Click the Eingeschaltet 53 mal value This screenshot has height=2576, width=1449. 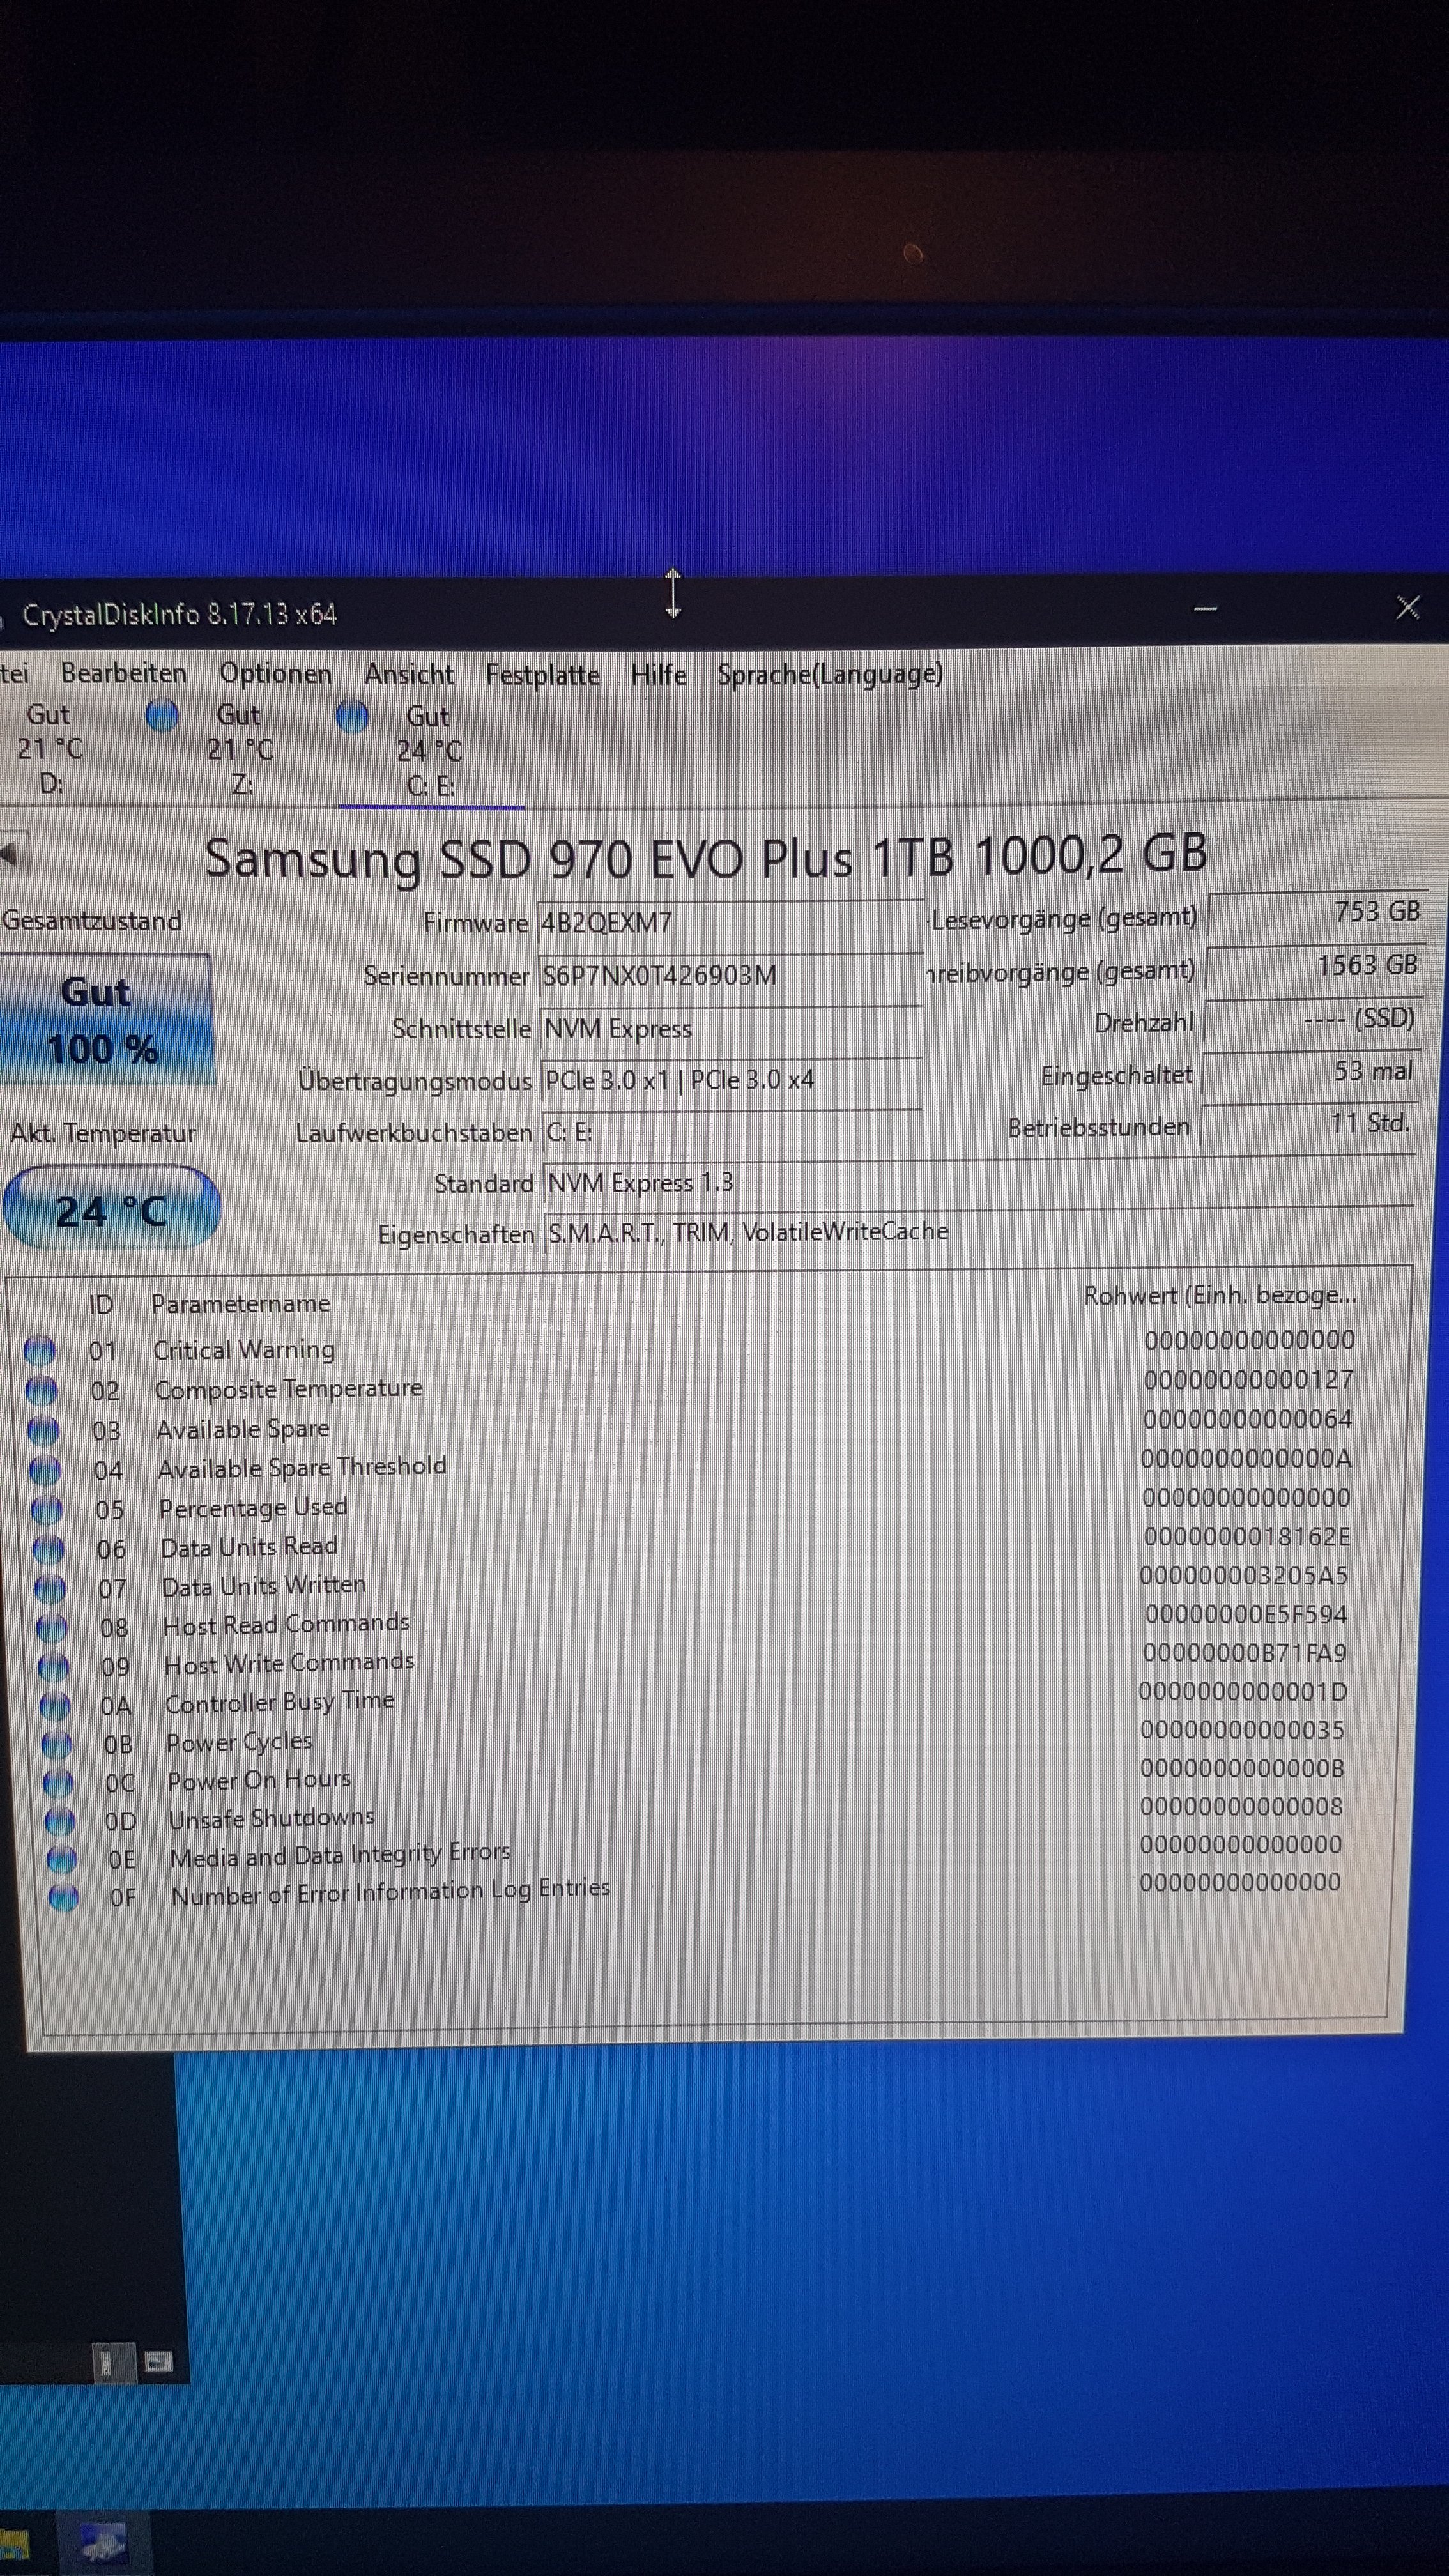[1310, 1072]
